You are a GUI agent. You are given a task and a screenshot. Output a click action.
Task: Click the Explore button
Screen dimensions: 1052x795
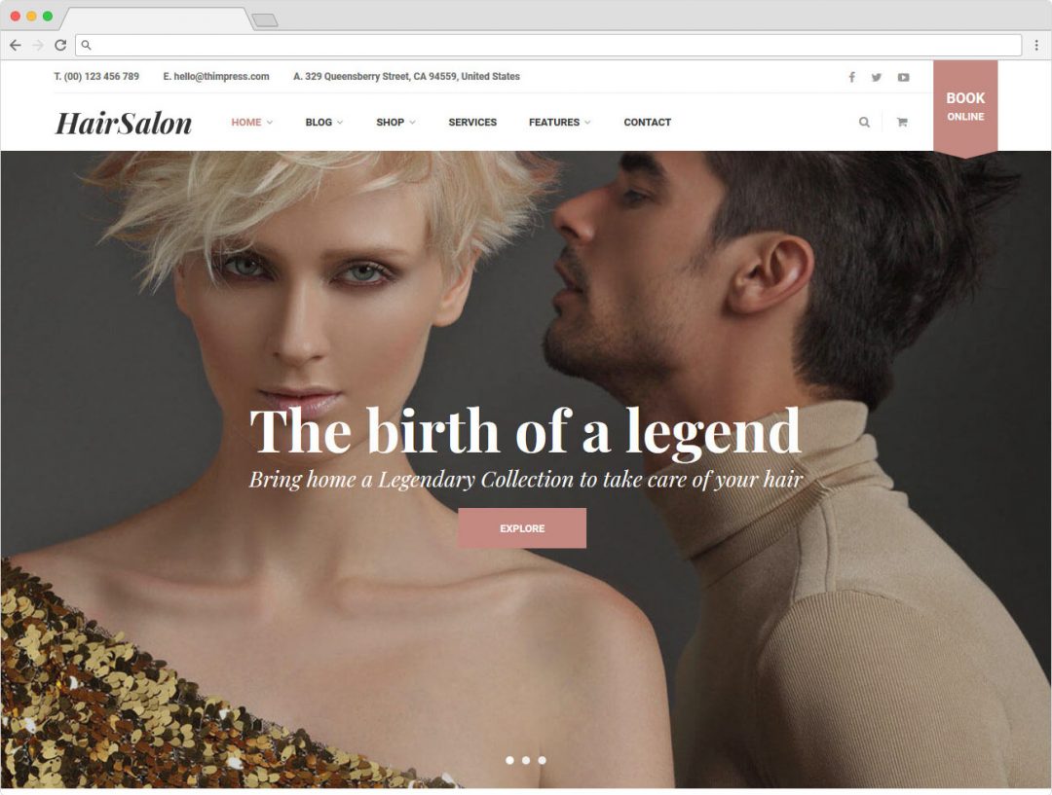[x=522, y=528]
